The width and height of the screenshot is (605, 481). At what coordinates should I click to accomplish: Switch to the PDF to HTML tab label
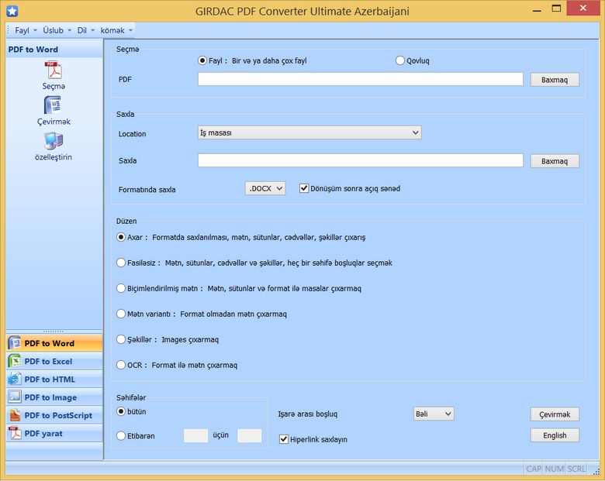tap(50, 380)
